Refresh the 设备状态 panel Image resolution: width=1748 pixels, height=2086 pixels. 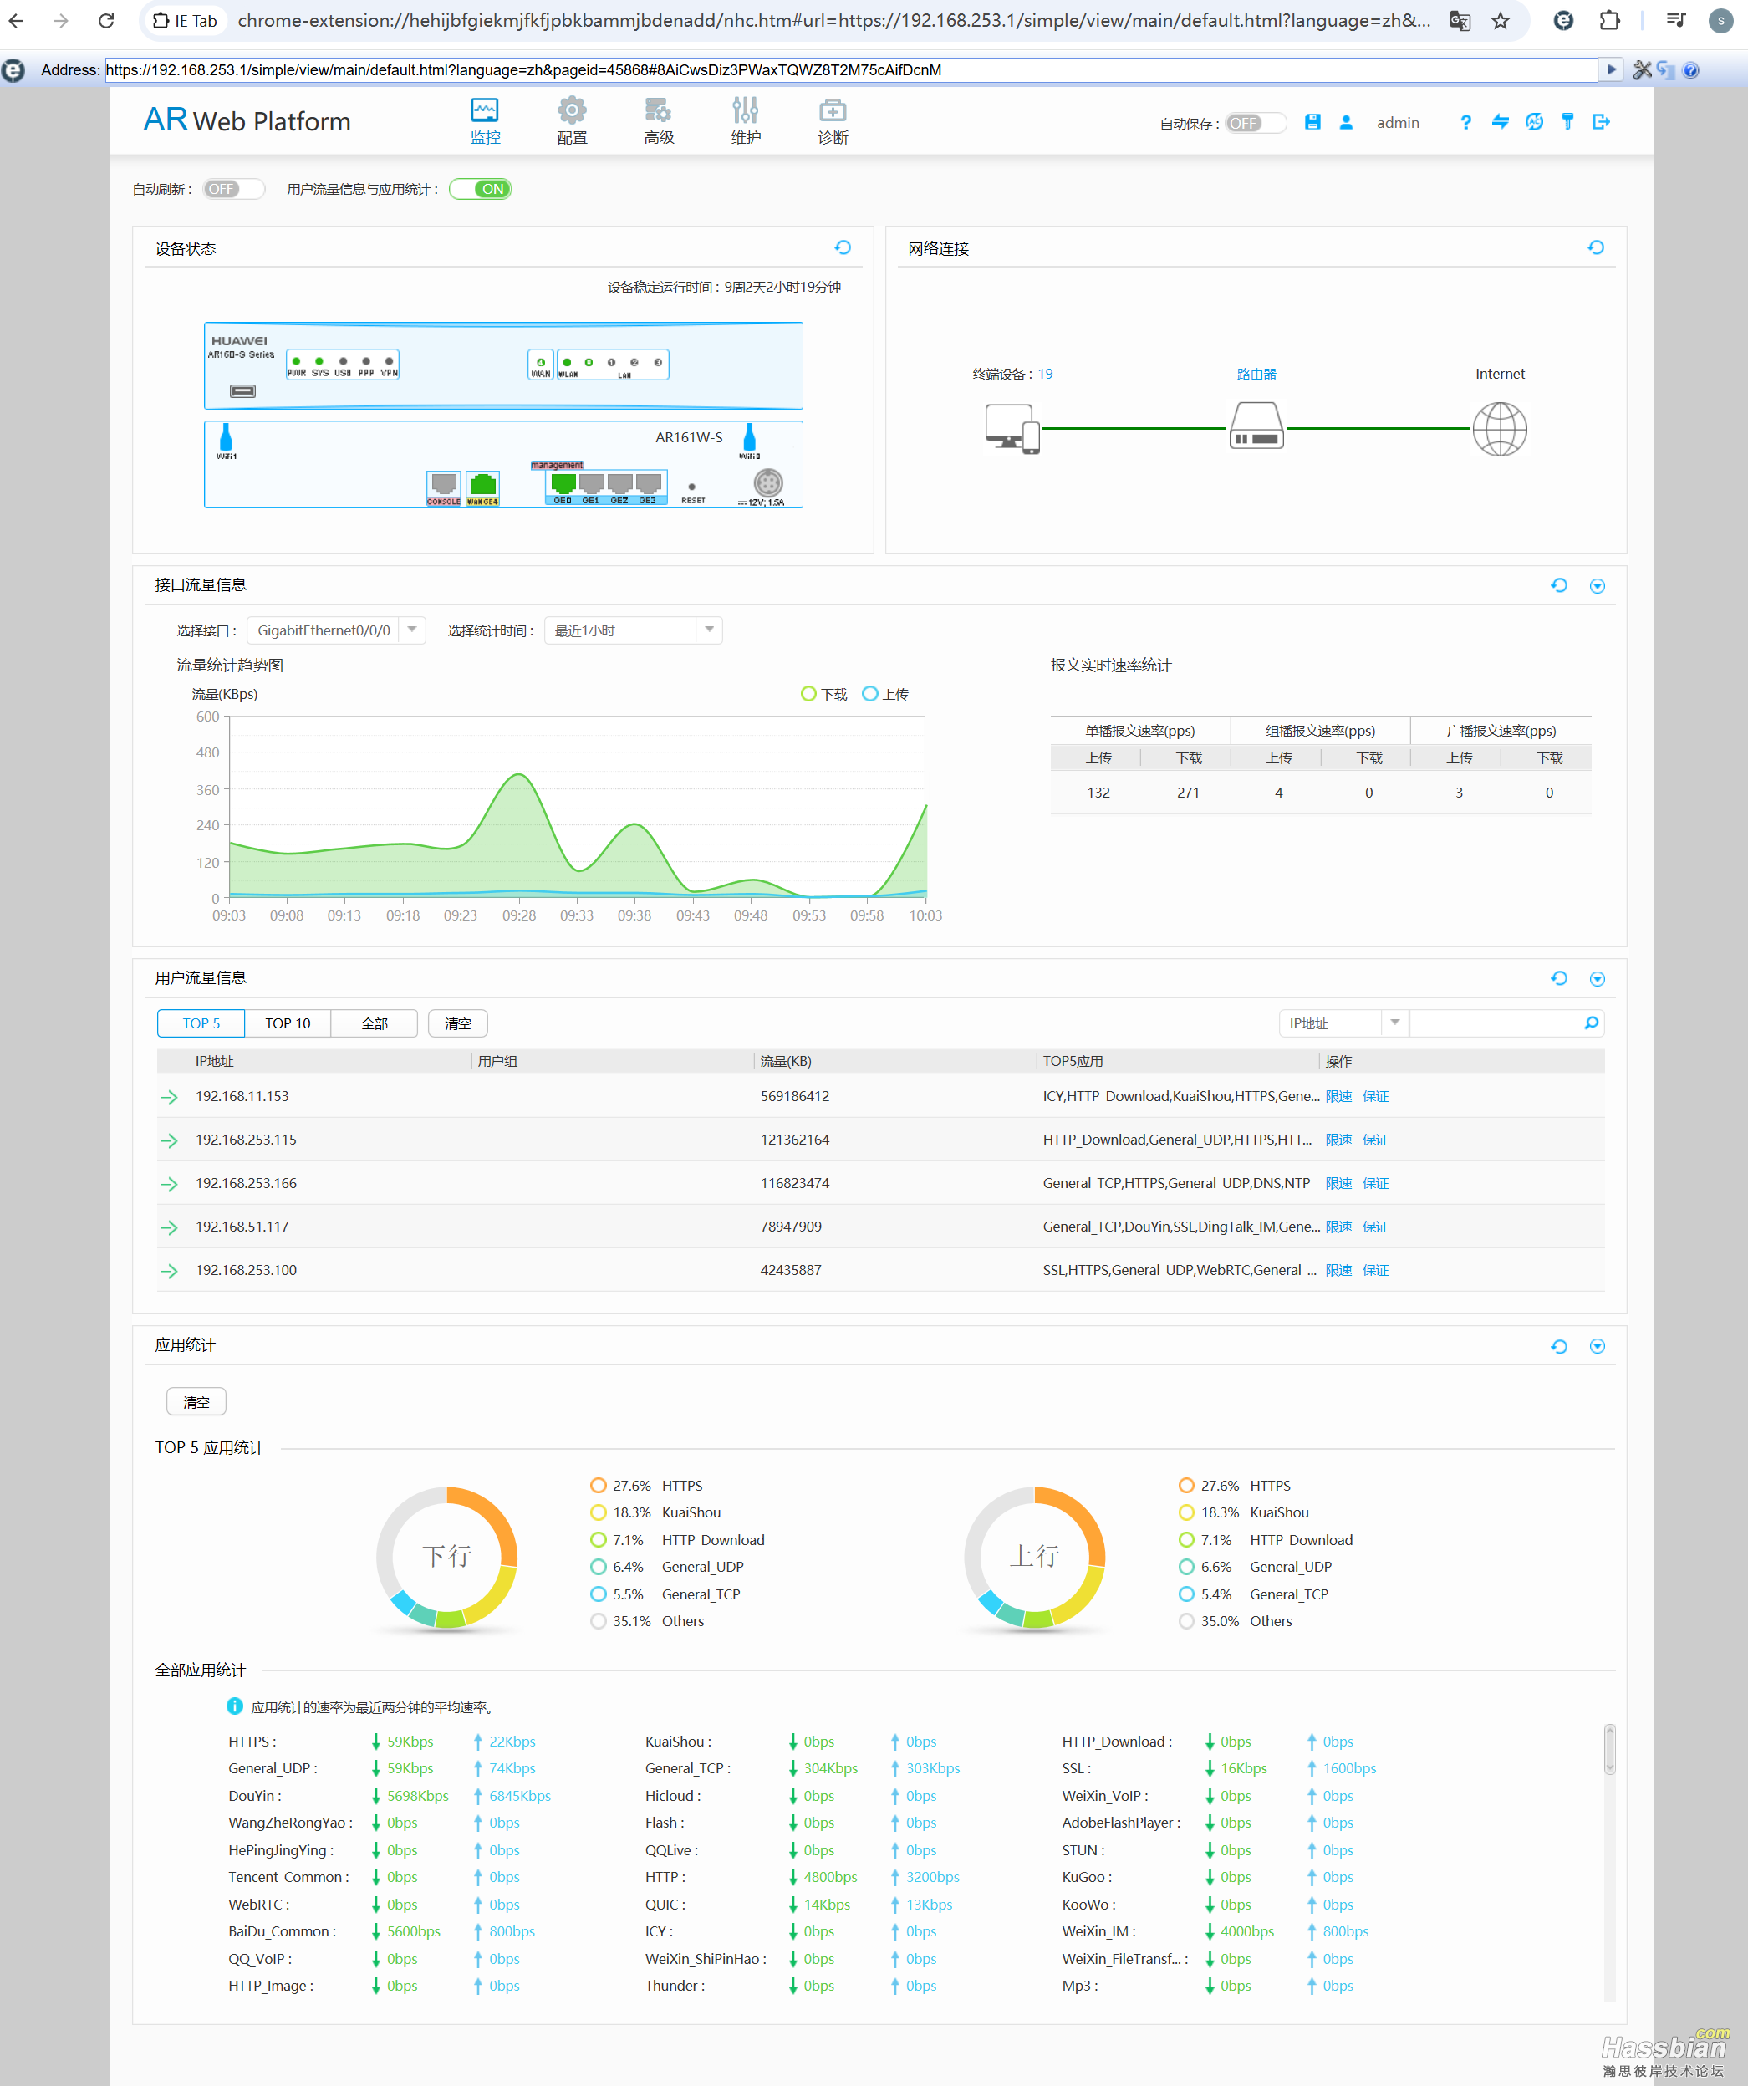[x=843, y=248]
